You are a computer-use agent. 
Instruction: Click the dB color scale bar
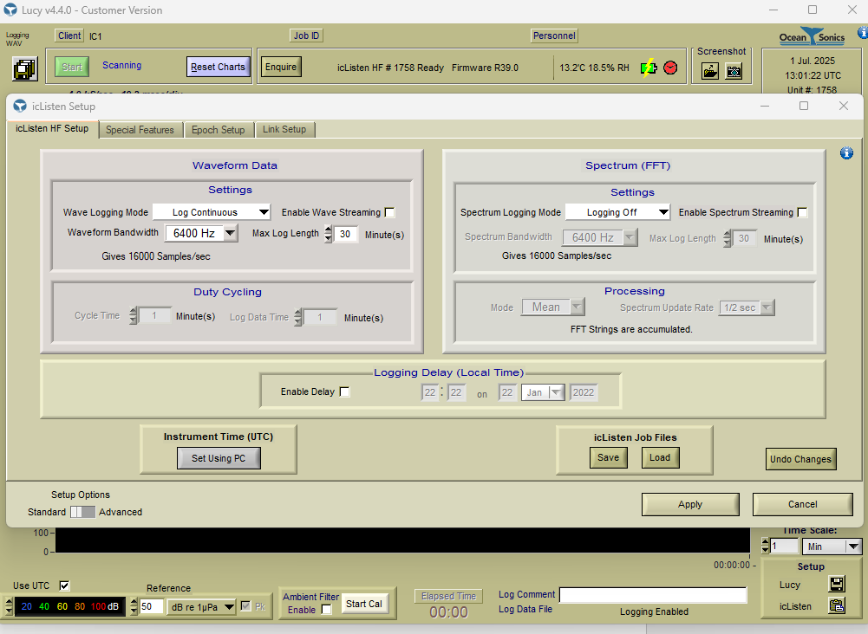69,606
